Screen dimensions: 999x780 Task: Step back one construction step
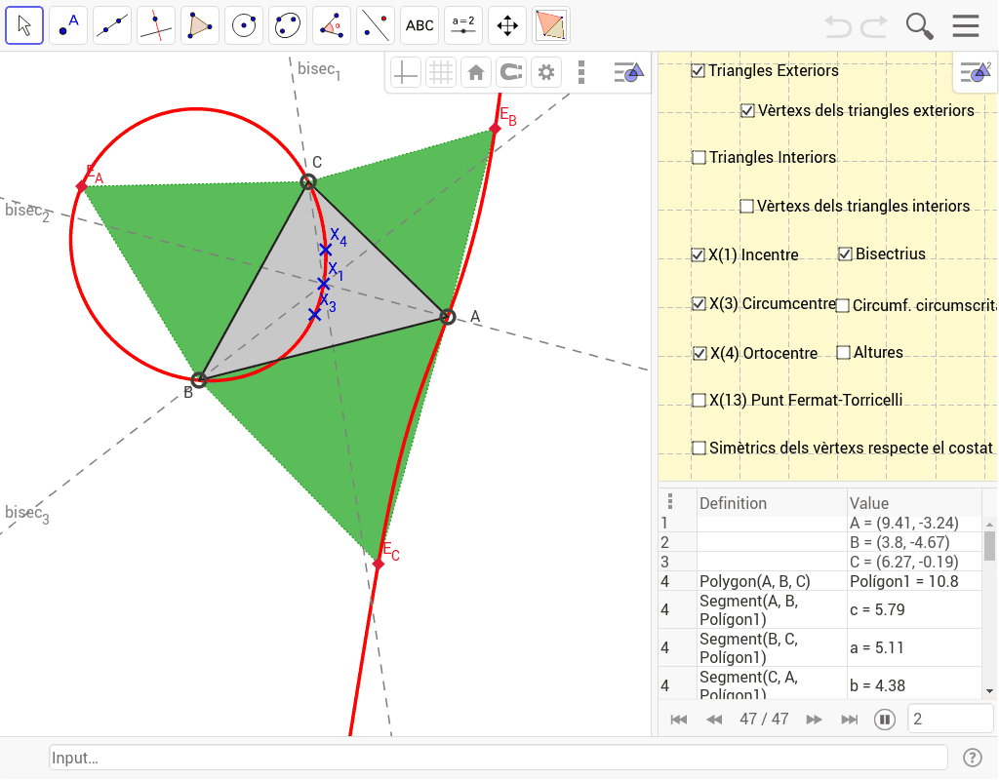click(x=714, y=720)
